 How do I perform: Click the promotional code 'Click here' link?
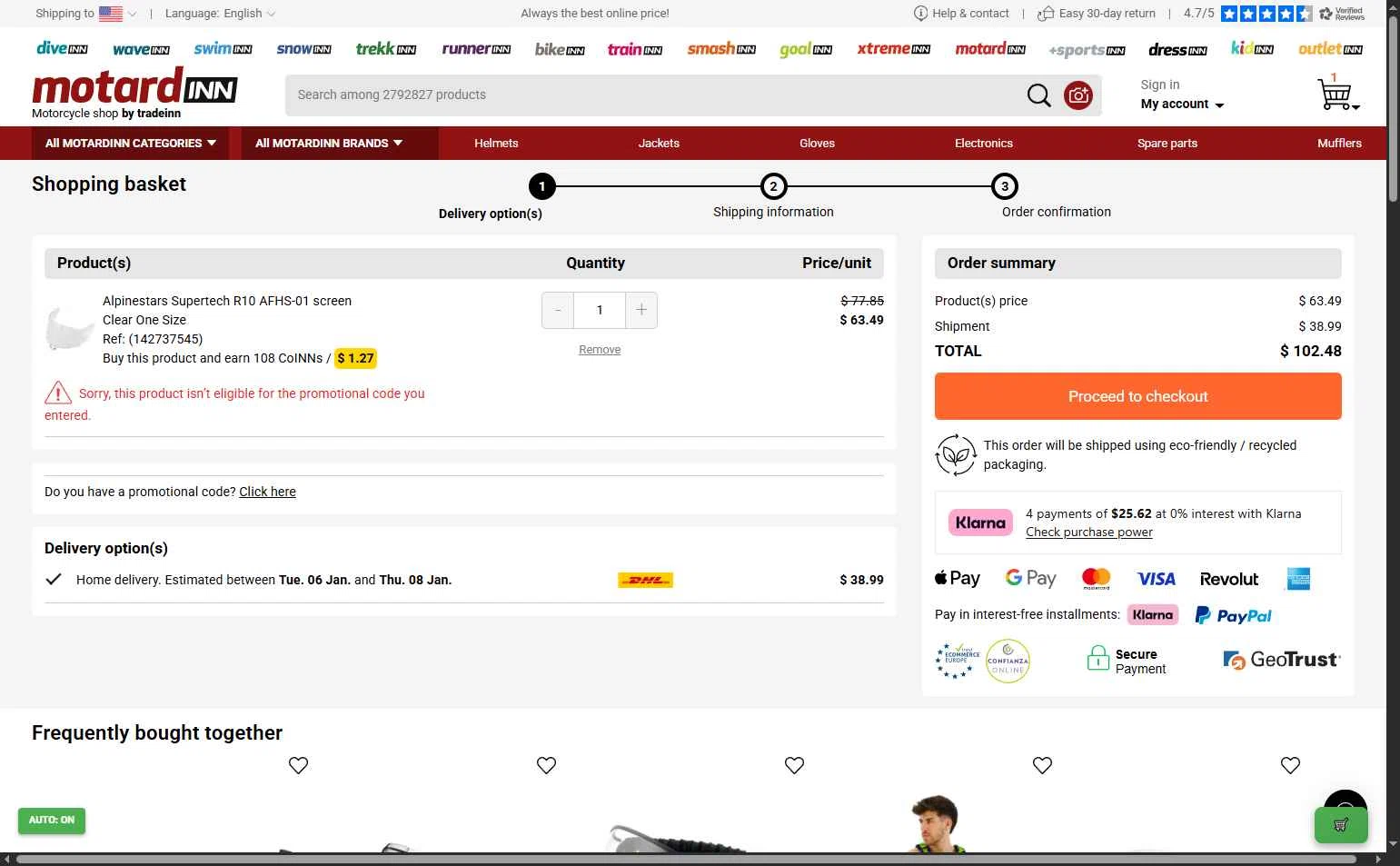click(267, 492)
